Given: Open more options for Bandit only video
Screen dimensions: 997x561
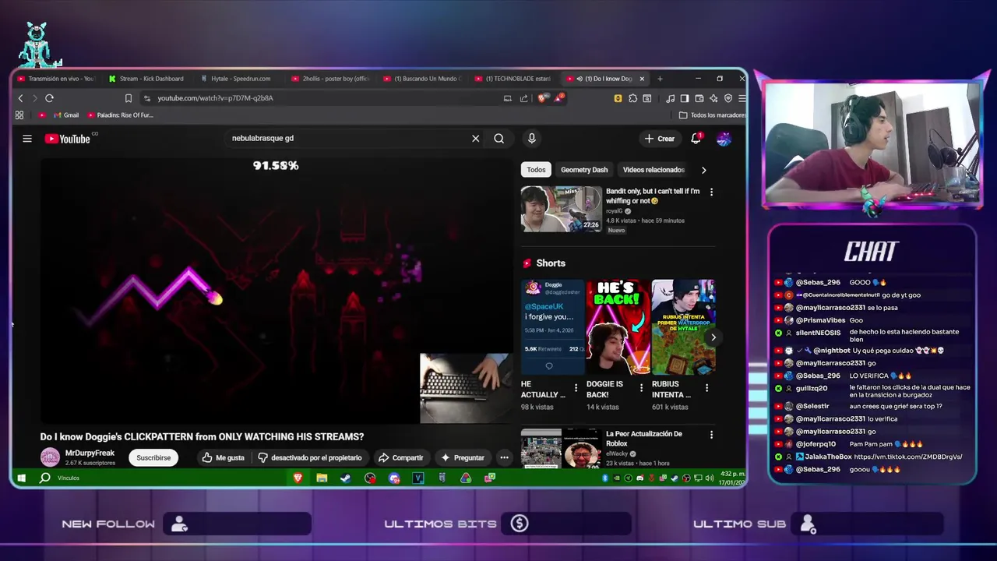Looking at the screenshot, I should [711, 192].
